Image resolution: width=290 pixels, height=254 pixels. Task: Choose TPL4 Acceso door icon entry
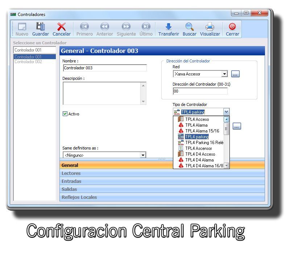point(198,119)
